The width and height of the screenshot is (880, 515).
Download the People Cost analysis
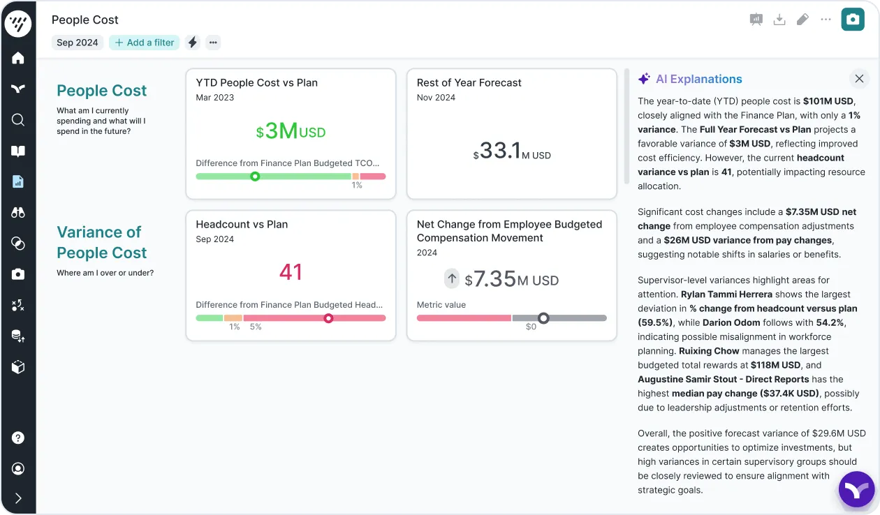[779, 20]
